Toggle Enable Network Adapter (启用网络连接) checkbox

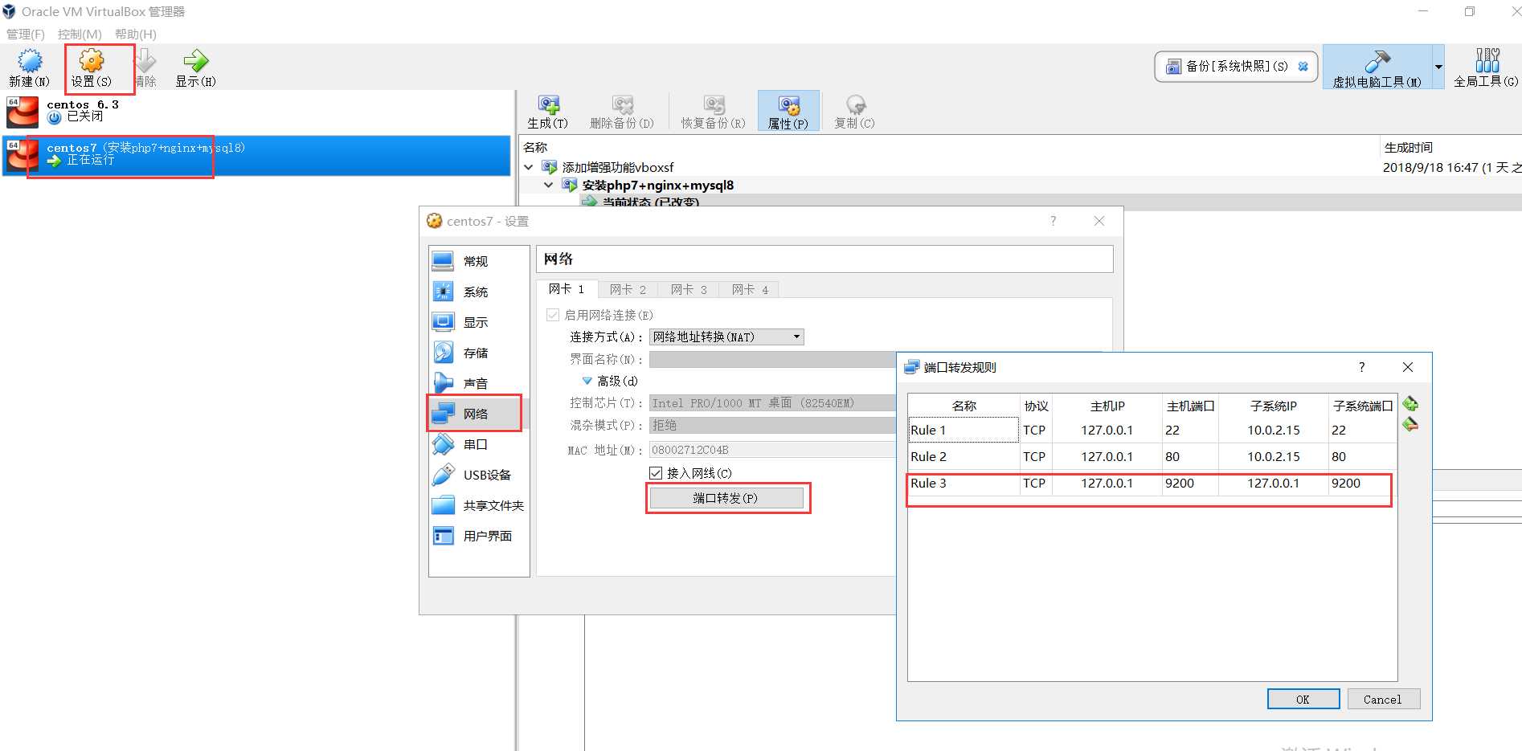click(x=553, y=315)
